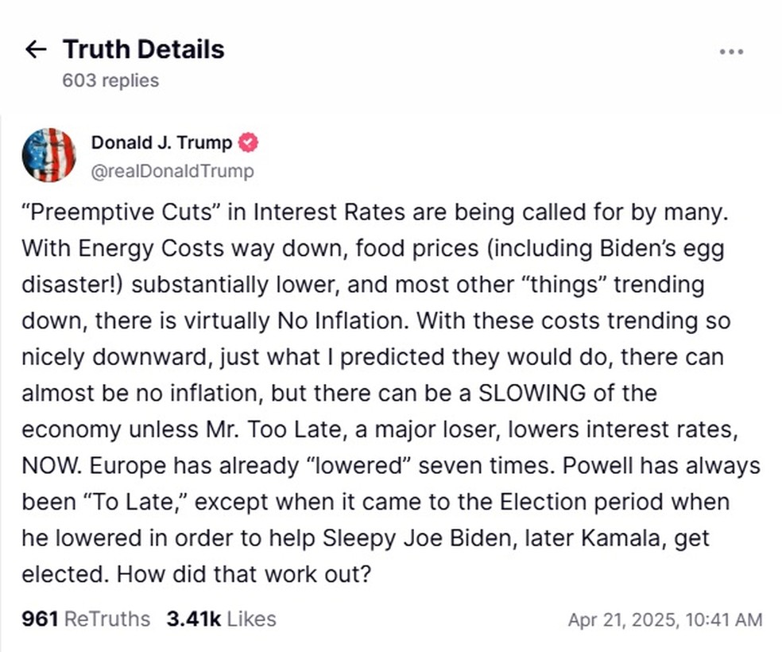Image resolution: width=782 pixels, height=652 pixels.
Task: Click the Apr 21, 2025 timestamp
Action: tap(664, 619)
